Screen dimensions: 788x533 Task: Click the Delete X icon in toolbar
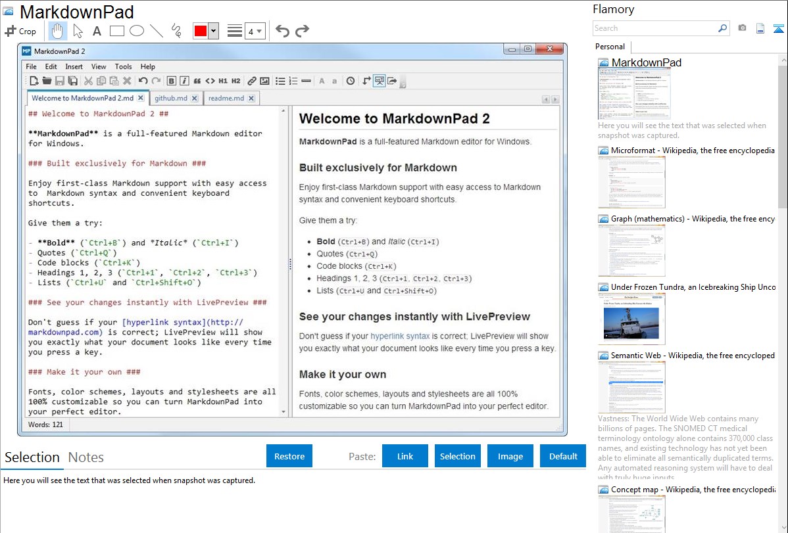click(127, 81)
